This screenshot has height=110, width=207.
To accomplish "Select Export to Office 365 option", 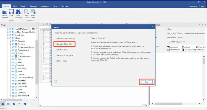I will (63, 44).
